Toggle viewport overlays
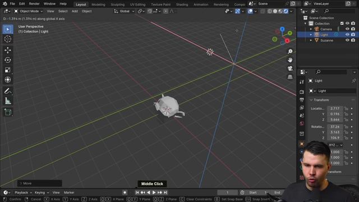The image size is (359, 202). (250, 11)
